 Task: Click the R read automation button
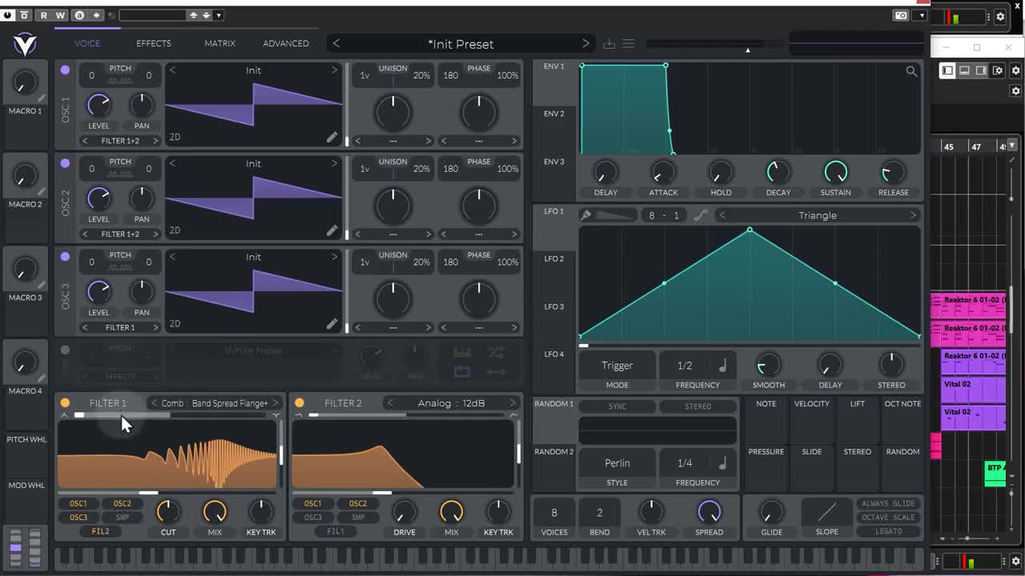pyautogui.click(x=43, y=15)
